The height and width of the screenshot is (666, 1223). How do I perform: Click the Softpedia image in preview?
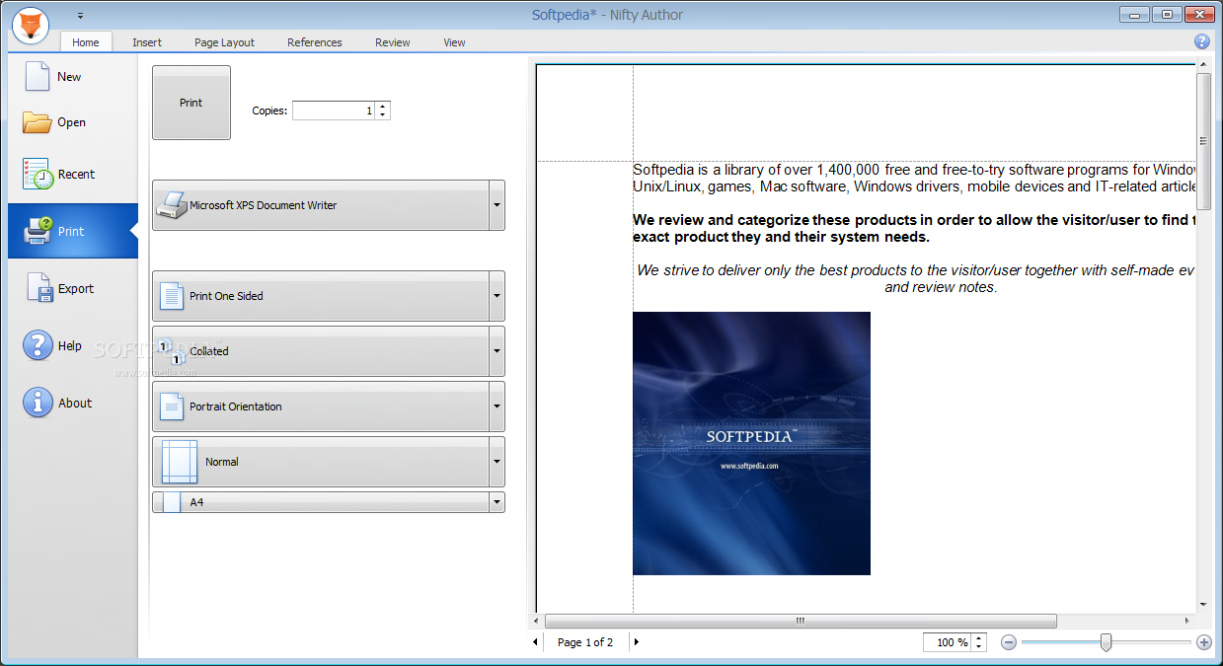tap(751, 444)
